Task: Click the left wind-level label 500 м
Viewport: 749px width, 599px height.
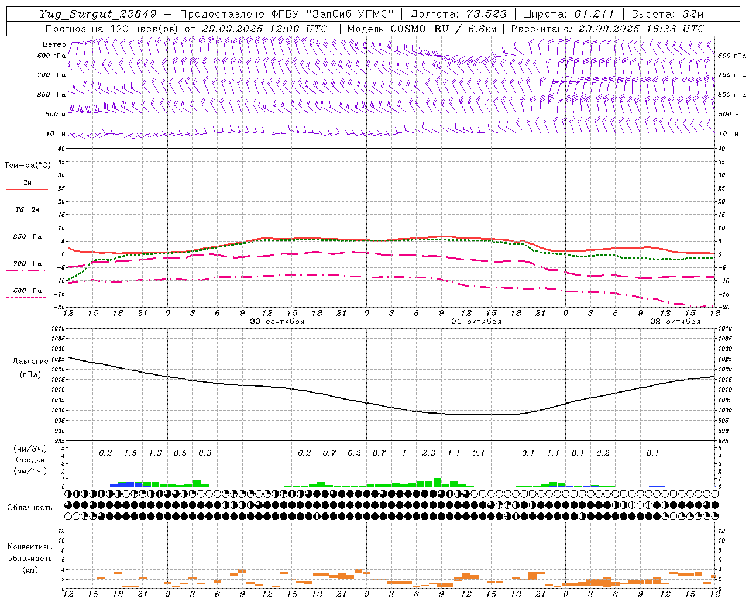Action: [x=56, y=115]
